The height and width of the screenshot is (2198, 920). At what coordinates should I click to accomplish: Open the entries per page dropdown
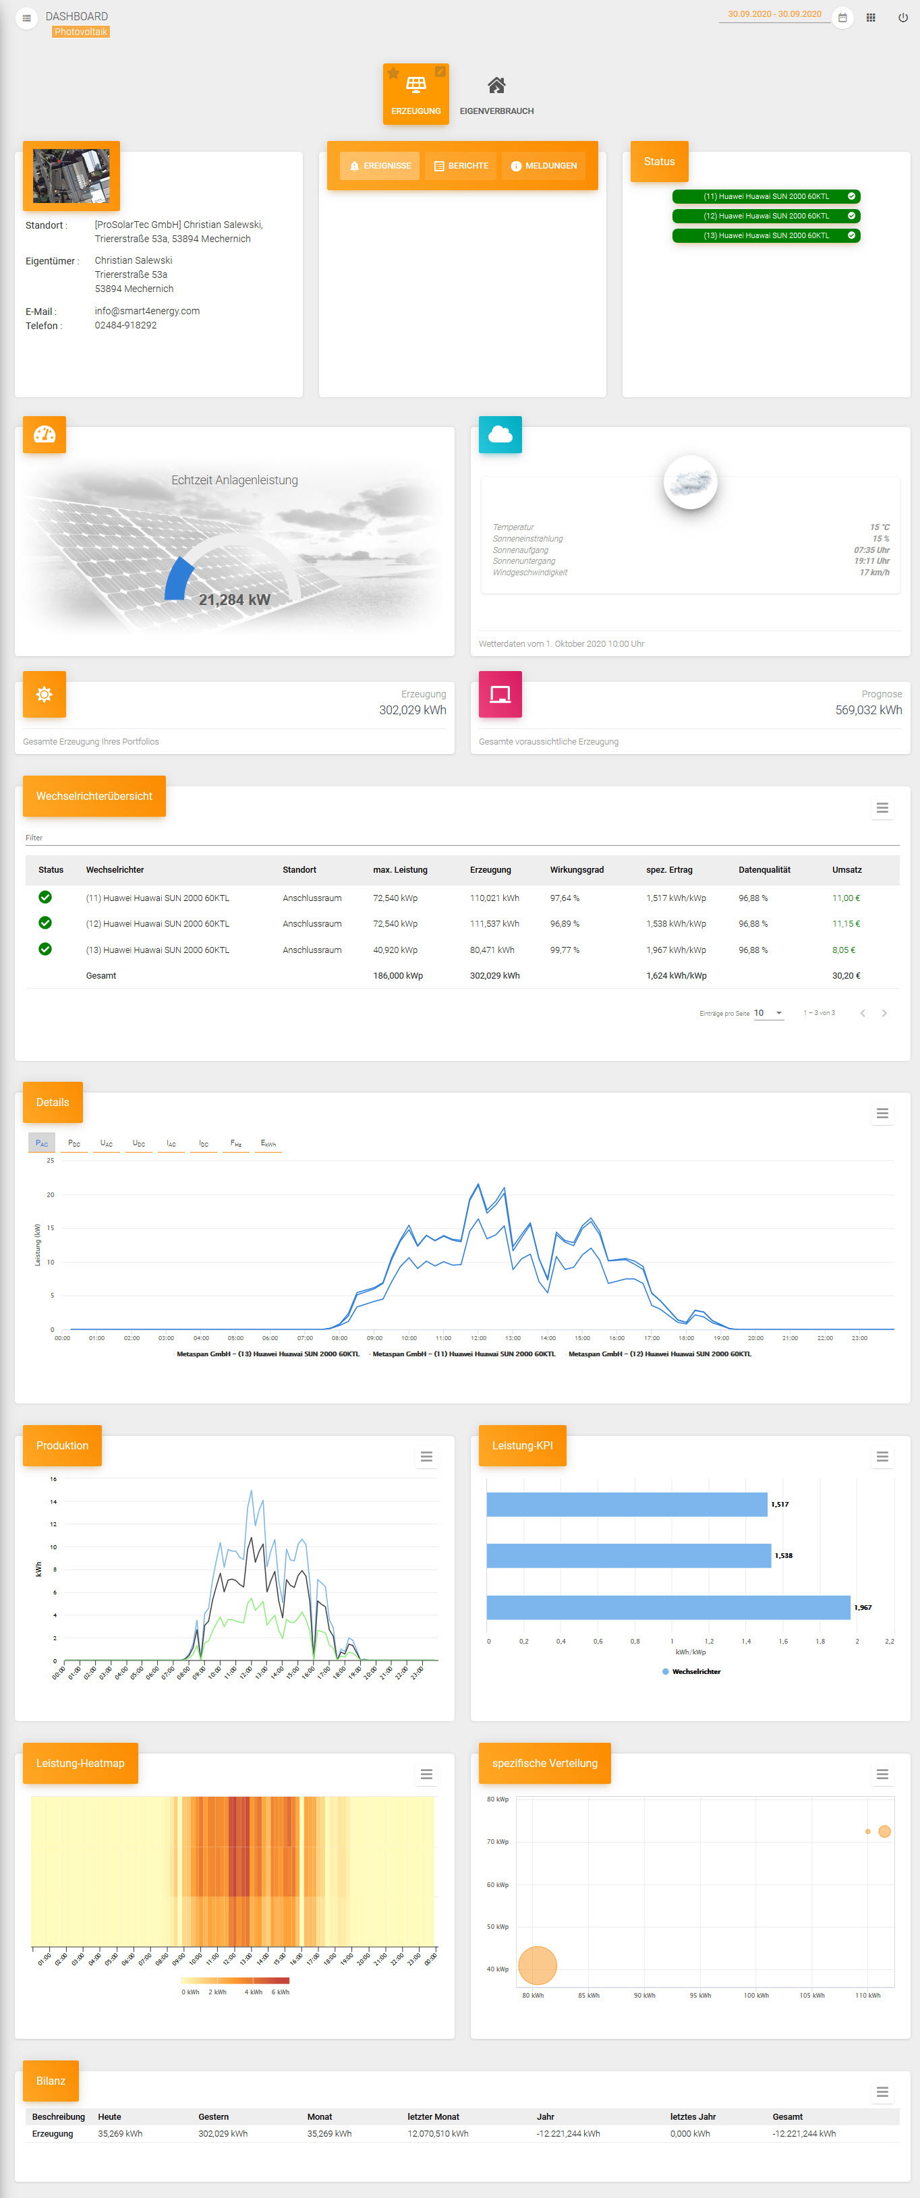tap(768, 1013)
